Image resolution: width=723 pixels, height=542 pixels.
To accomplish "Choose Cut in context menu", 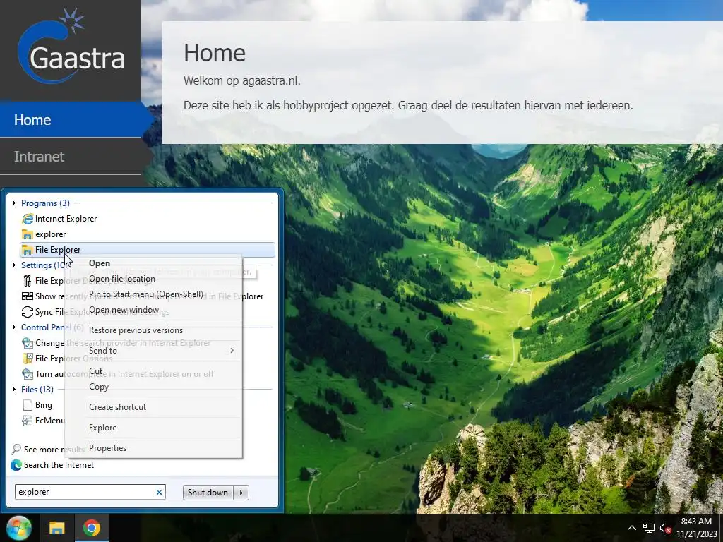I will coord(153,371).
